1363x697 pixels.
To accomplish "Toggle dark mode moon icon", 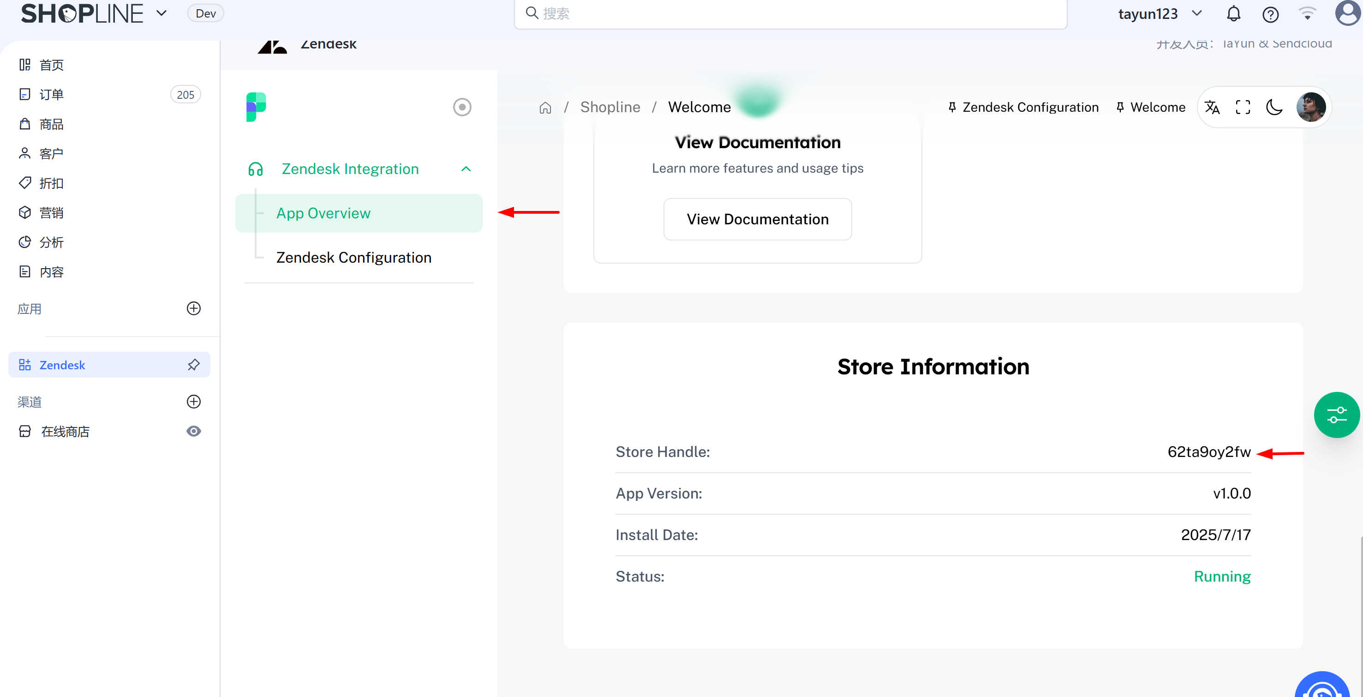I will coord(1274,107).
